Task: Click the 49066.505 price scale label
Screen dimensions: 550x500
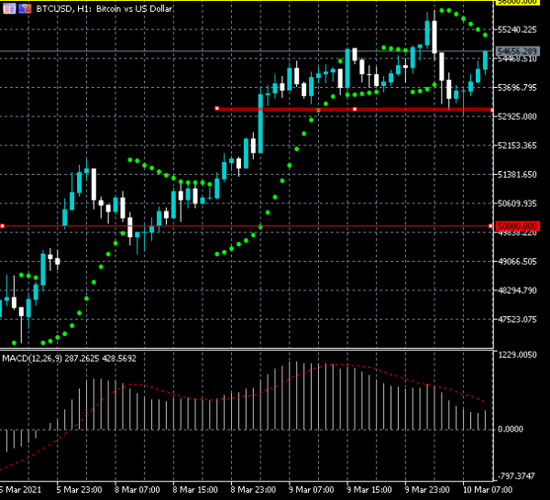Action: [517, 262]
